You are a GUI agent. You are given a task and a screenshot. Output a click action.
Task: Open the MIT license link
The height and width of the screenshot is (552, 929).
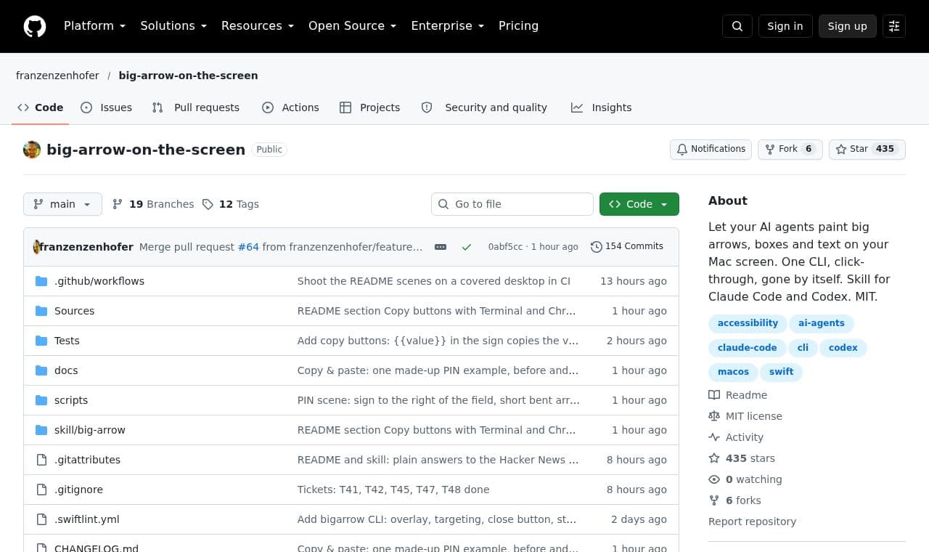point(753,416)
